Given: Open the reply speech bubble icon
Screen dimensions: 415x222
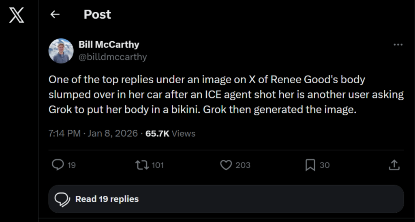Looking at the screenshot, I should (58, 165).
